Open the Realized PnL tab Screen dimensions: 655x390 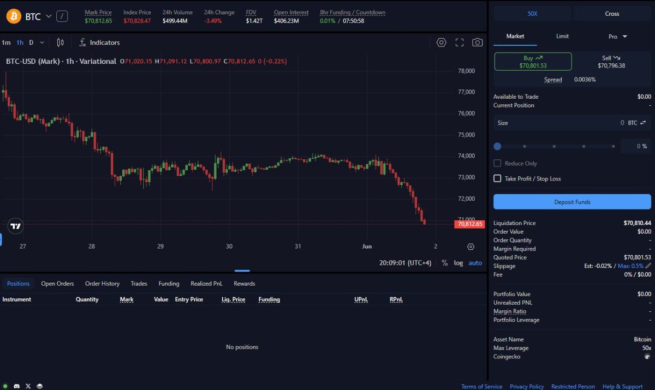206,284
